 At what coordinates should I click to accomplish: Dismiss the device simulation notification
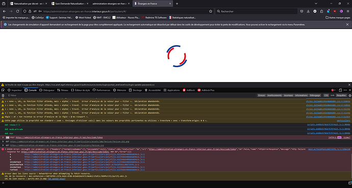click(x=347, y=24)
